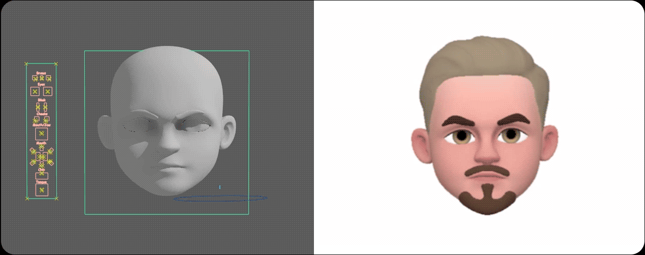
Task: Select the blue ellipse curve below the head
Action: tap(220, 198)
